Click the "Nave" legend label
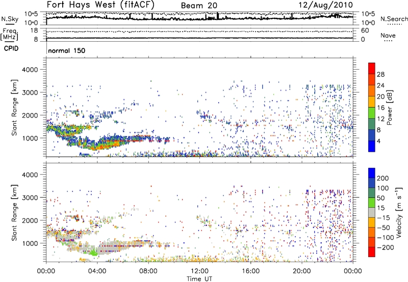The image size is (408, 282). (x=388, y=35)
